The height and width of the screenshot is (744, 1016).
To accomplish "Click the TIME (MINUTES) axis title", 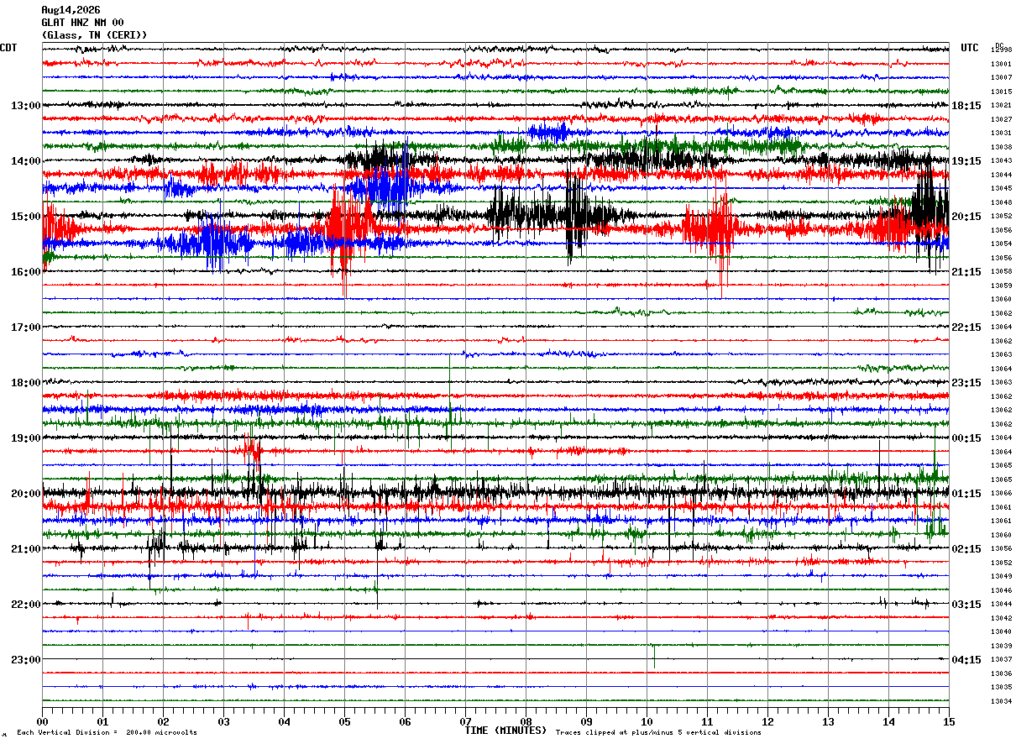I will [505, 731].
